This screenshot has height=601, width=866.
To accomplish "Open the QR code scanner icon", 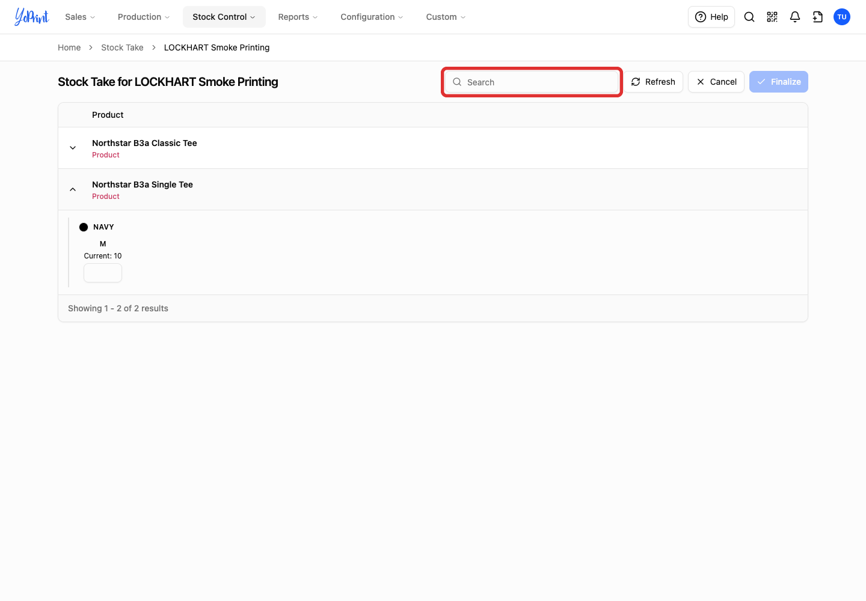I will (x=772, y=17).
